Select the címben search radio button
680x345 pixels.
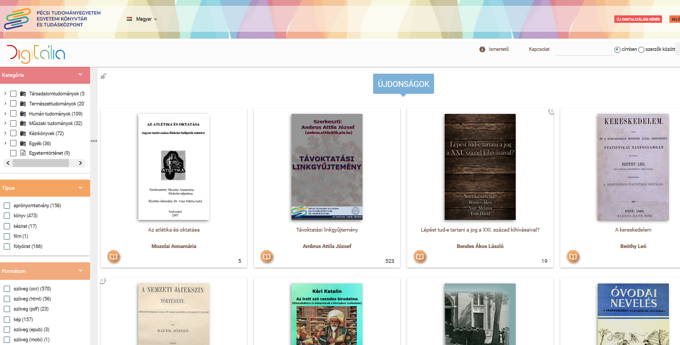click(617, 50)
